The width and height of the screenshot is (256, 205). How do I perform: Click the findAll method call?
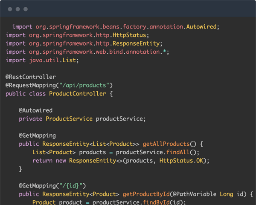point(178,152)
